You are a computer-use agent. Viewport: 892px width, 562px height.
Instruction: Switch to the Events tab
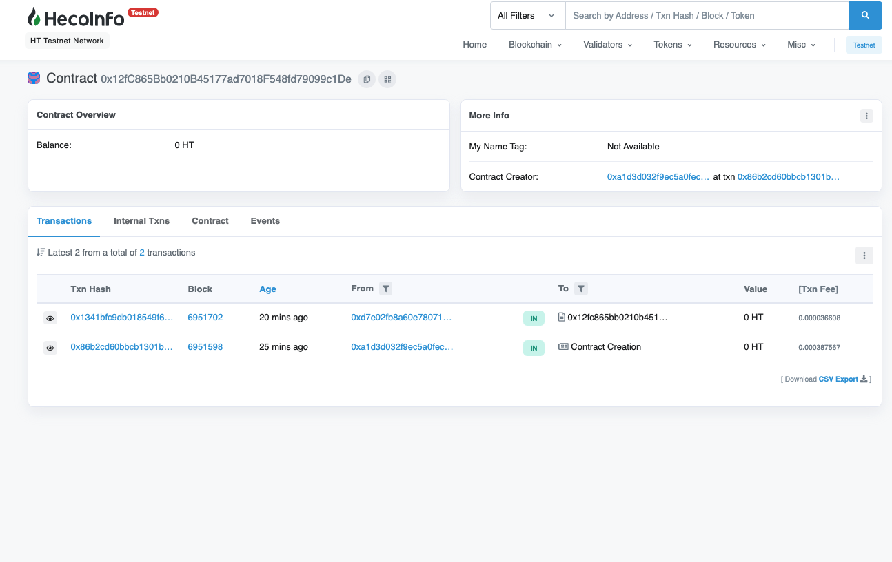[265, 221]
